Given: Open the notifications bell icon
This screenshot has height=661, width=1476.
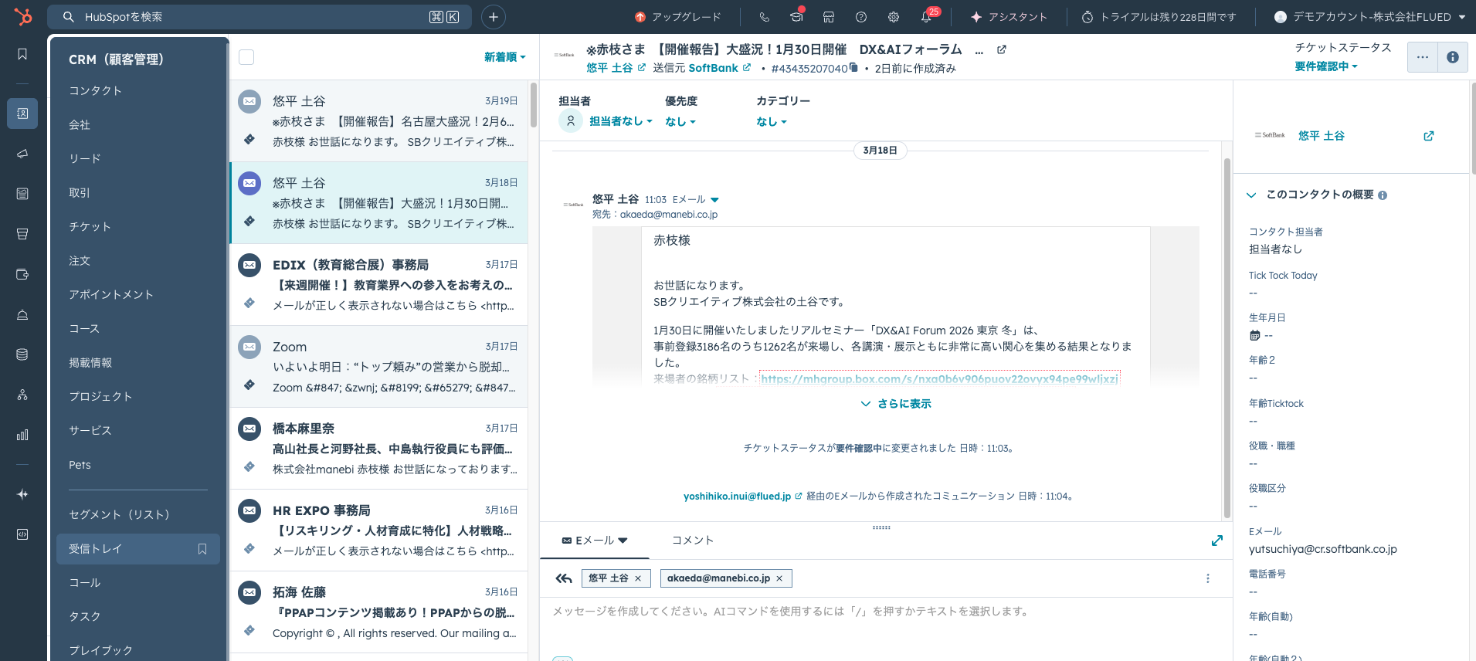Looking at the screenshot, I should 926,17.
